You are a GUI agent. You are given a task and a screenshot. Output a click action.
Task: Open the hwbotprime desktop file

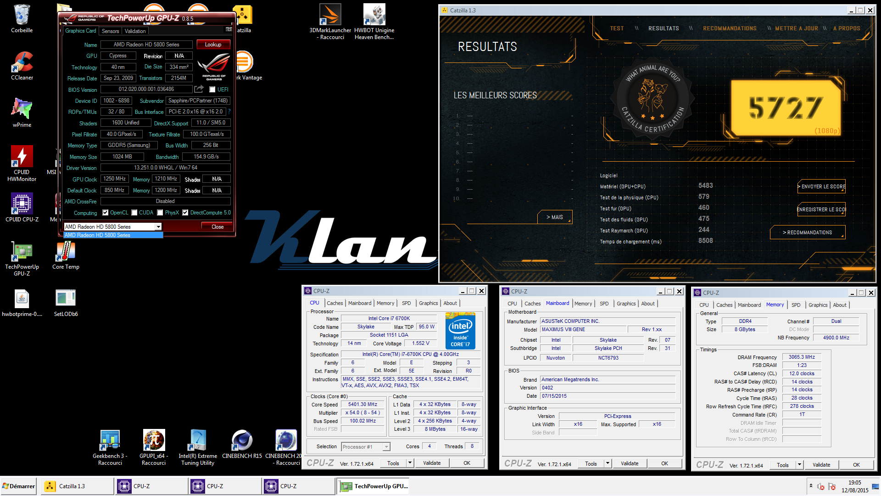click(22, 303)
